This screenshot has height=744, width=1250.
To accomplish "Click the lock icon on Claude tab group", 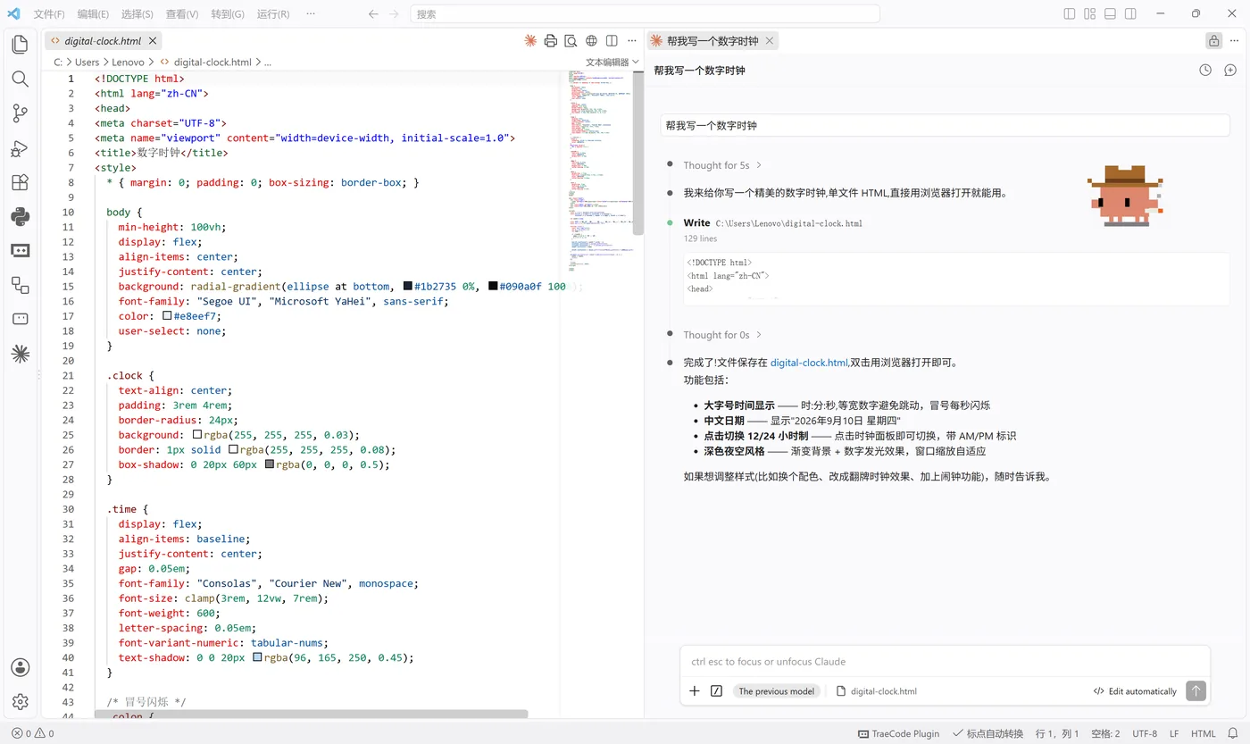I will (1213, 40).
